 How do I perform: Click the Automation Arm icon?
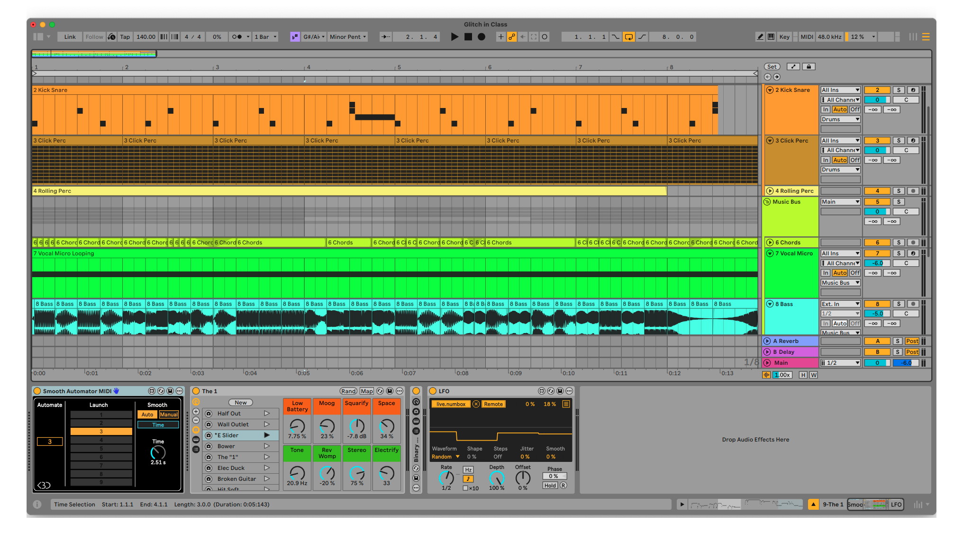(x=512, y=37)
